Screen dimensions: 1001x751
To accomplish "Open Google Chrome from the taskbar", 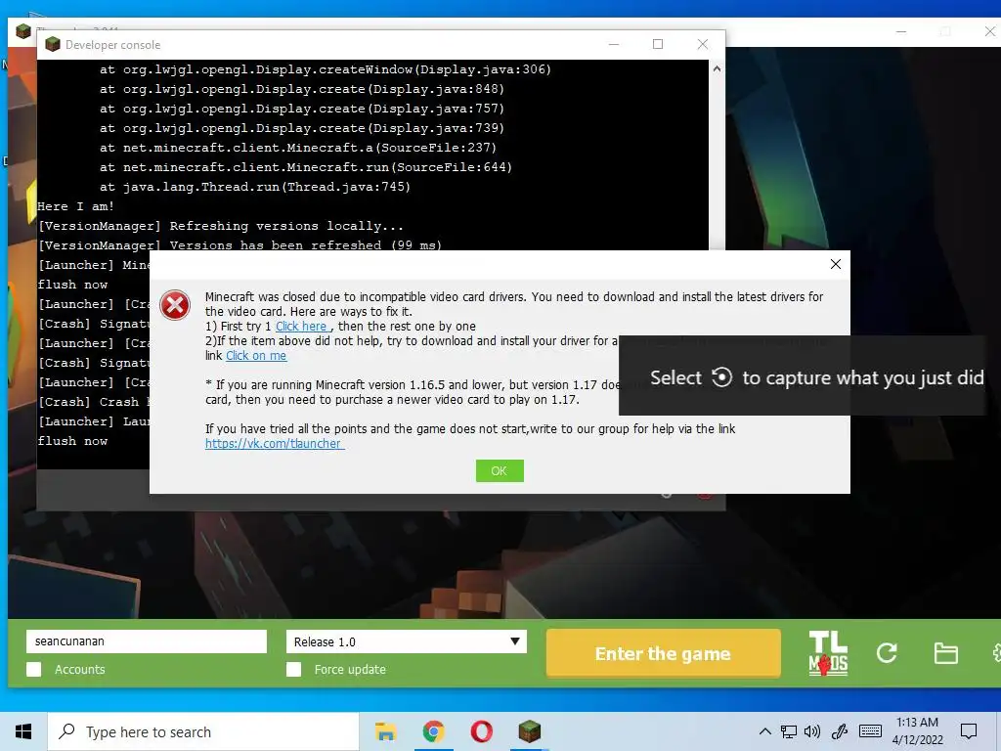I will pos(433,731).
